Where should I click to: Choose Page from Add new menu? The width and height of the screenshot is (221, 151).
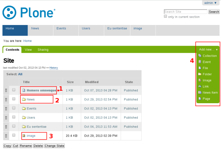(x=204, y=99)
